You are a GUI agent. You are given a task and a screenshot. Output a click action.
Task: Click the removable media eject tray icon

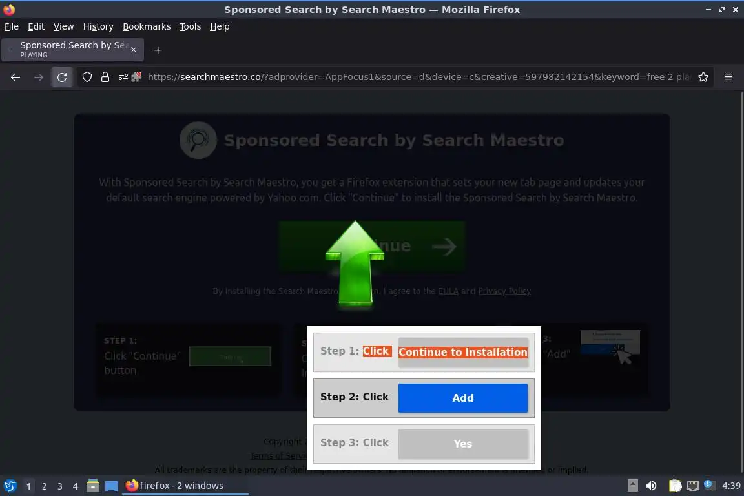pos(632,486)
